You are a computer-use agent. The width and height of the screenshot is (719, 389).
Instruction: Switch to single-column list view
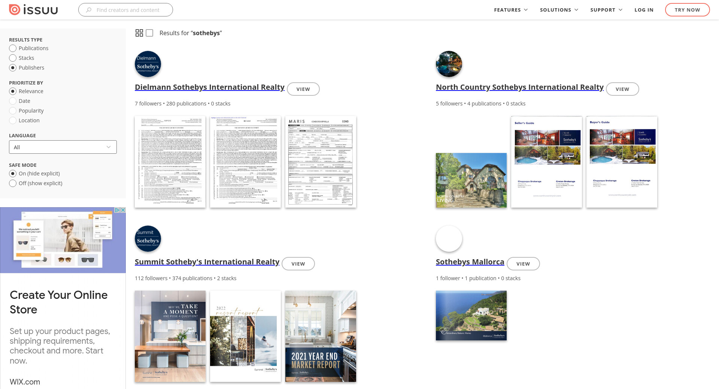(149, 33)
